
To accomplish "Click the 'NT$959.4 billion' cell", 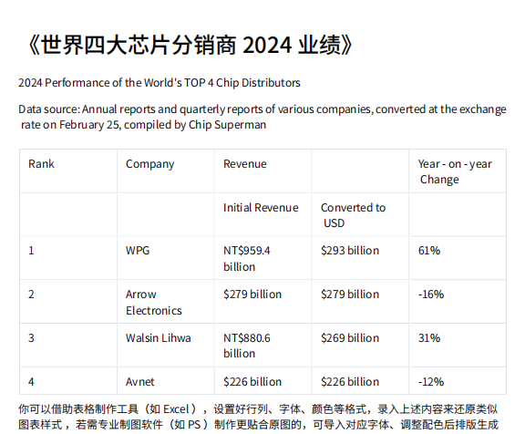I will [x=263, y=258].
